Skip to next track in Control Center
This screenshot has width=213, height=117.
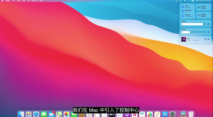click(208, 39)
